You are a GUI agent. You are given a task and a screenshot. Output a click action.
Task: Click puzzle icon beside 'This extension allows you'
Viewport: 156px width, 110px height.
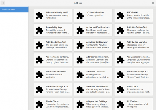(40, 45)
